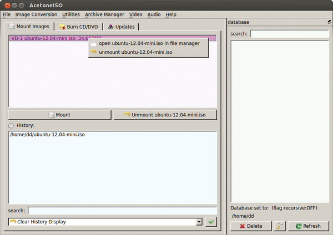This screenshot has height=235, width=333.
Task: Click the Mount button
Action: click(x=60, y=115)
